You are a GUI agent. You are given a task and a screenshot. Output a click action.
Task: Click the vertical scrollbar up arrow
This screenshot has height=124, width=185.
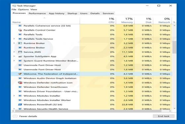point(174,26)
